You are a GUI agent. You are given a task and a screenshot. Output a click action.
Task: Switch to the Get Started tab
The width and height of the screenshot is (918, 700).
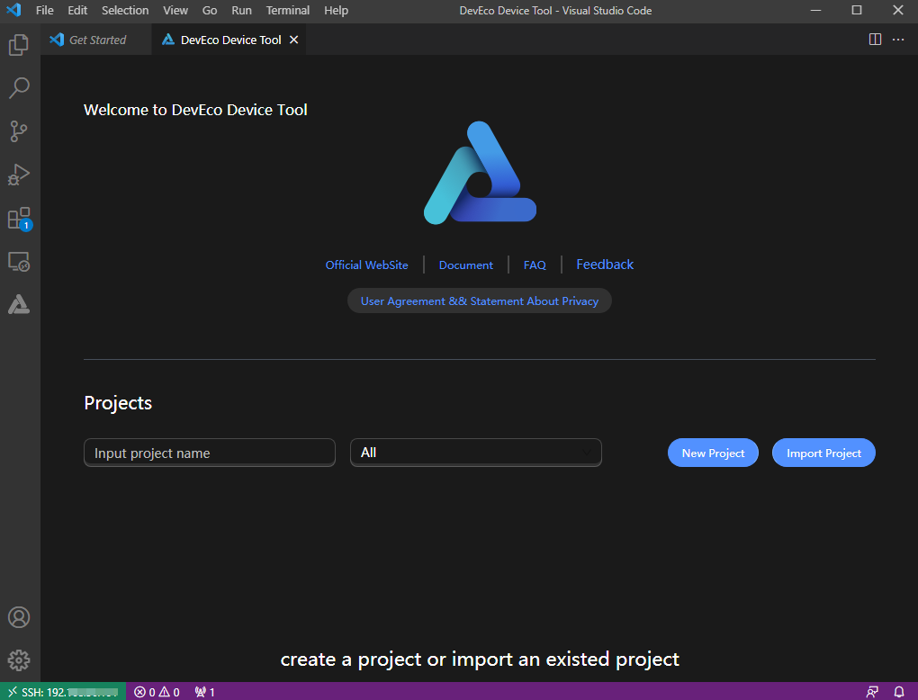[x=97, y=40]
